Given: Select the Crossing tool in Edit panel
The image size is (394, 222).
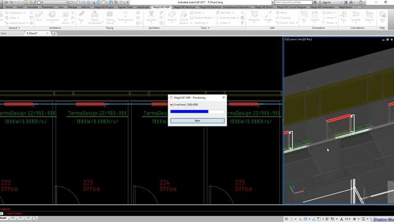Looking at the screenshot, I should click(283, 18).
